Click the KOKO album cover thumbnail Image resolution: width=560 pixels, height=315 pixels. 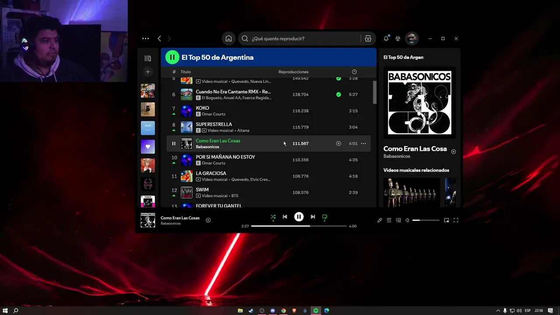click(x=187, y=111)
